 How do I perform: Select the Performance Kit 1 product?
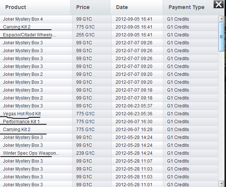tap(21, 122)
